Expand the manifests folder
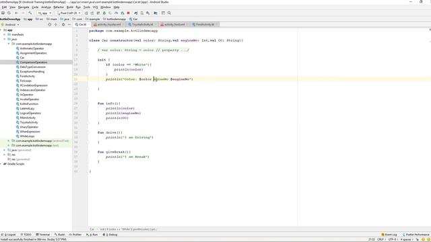The image size is (431, 242). pyautogui.click(x=5, y=34)
